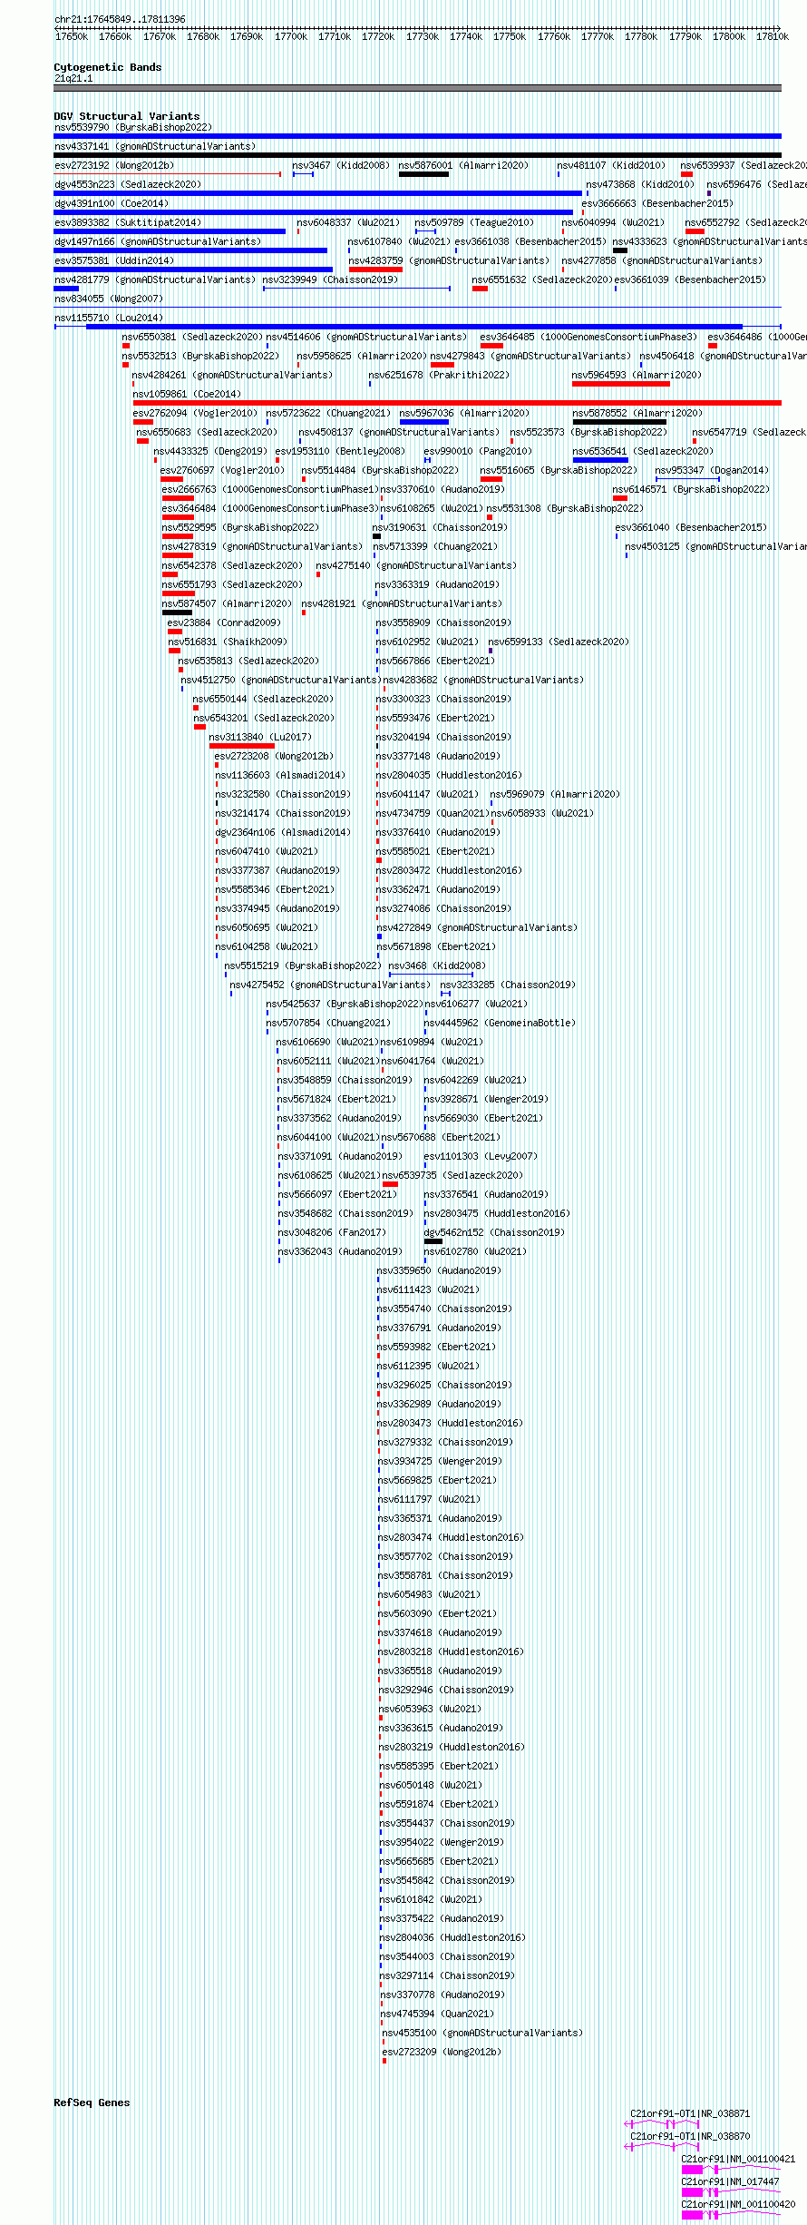Image resolution: width=807 pixels, height=2225 pixels.
Task: Click nsv4445962 (GenomeinaBottle) label
Action: click(500, 1023)
